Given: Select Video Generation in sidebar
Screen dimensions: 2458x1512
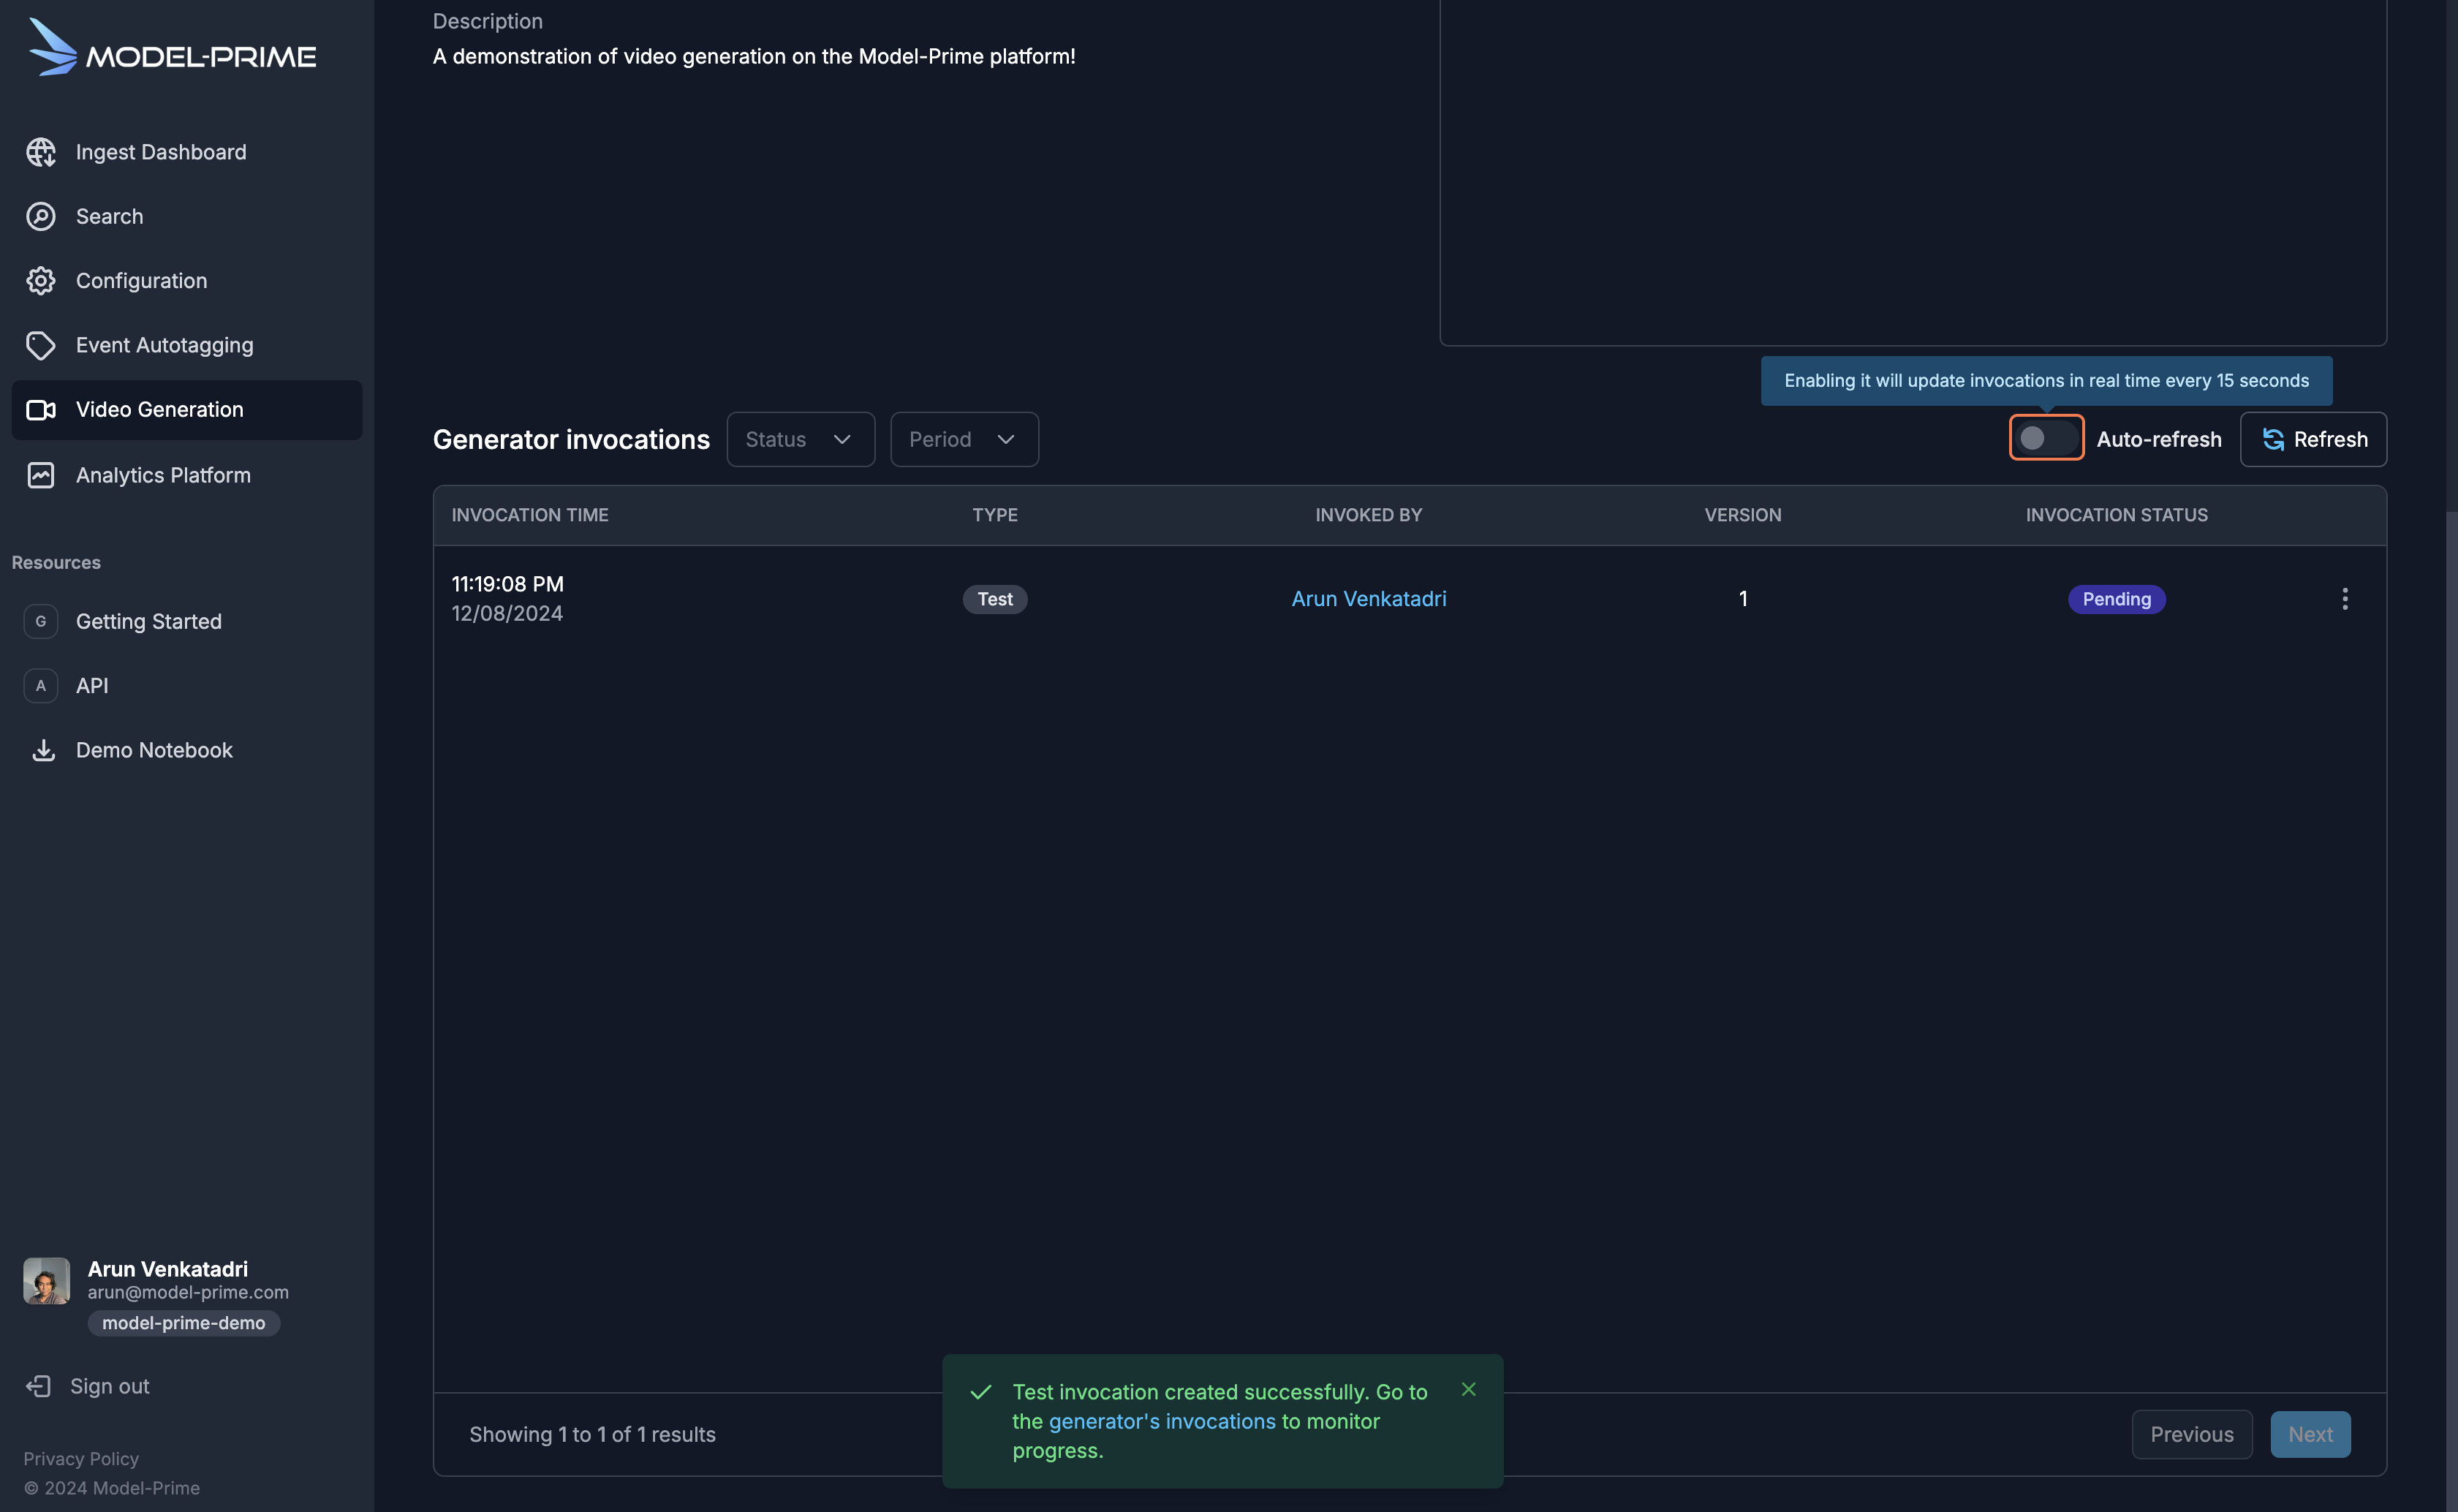Looking at the screenshot, I should coord(187,410).
